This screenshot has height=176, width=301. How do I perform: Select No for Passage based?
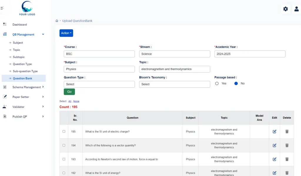[236, 83]
